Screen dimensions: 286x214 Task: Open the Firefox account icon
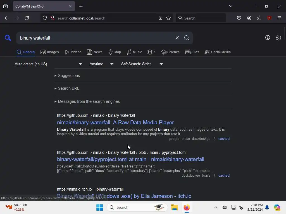249,18
